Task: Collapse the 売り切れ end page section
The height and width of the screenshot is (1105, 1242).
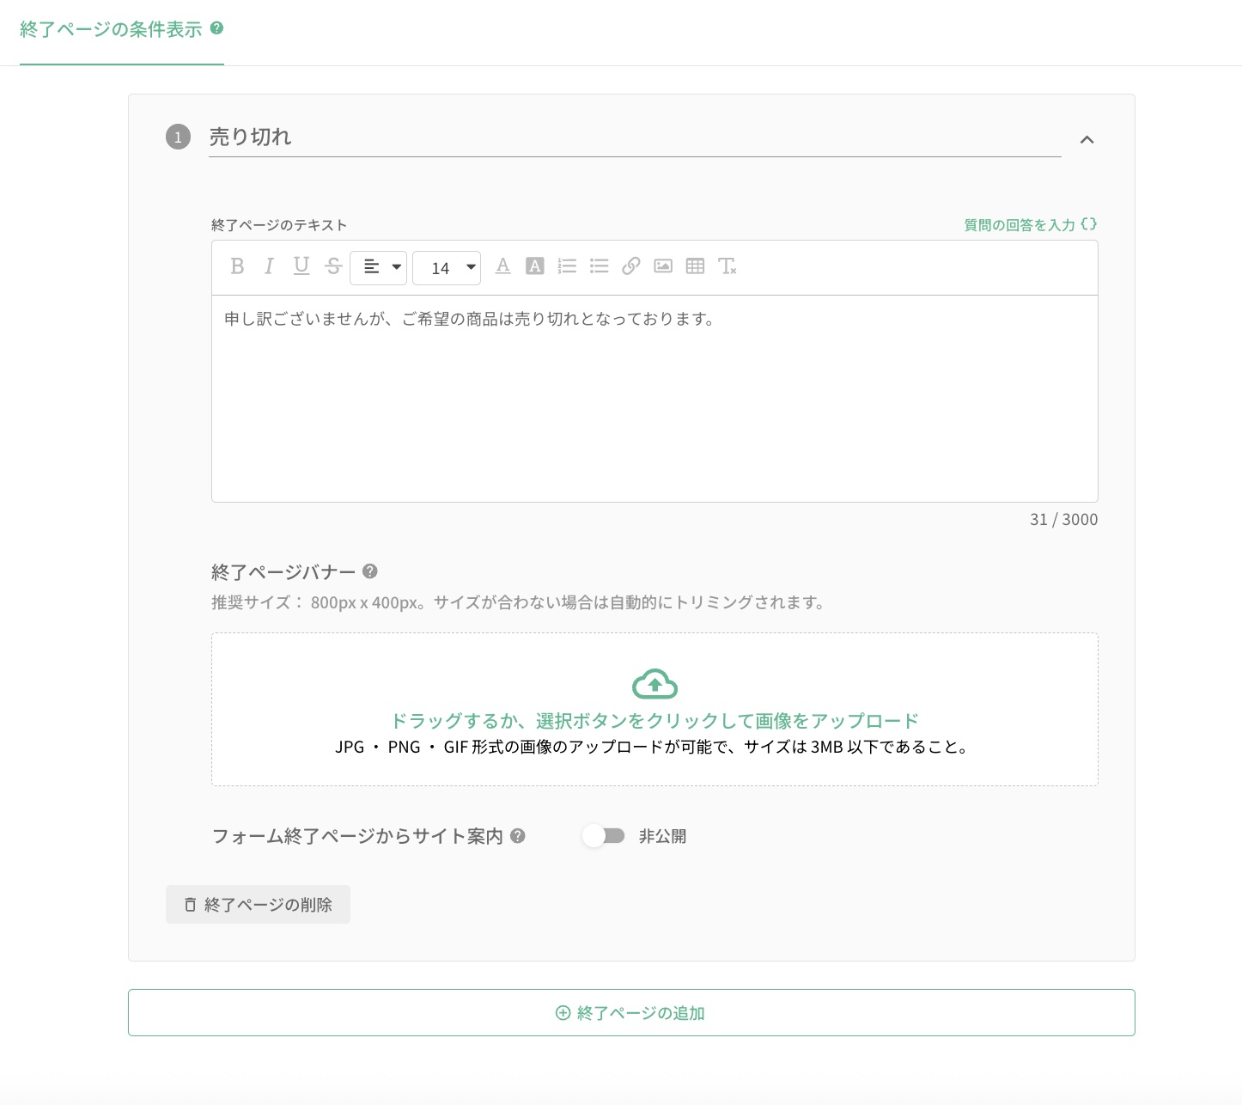Action: [x=1087, y=139]
